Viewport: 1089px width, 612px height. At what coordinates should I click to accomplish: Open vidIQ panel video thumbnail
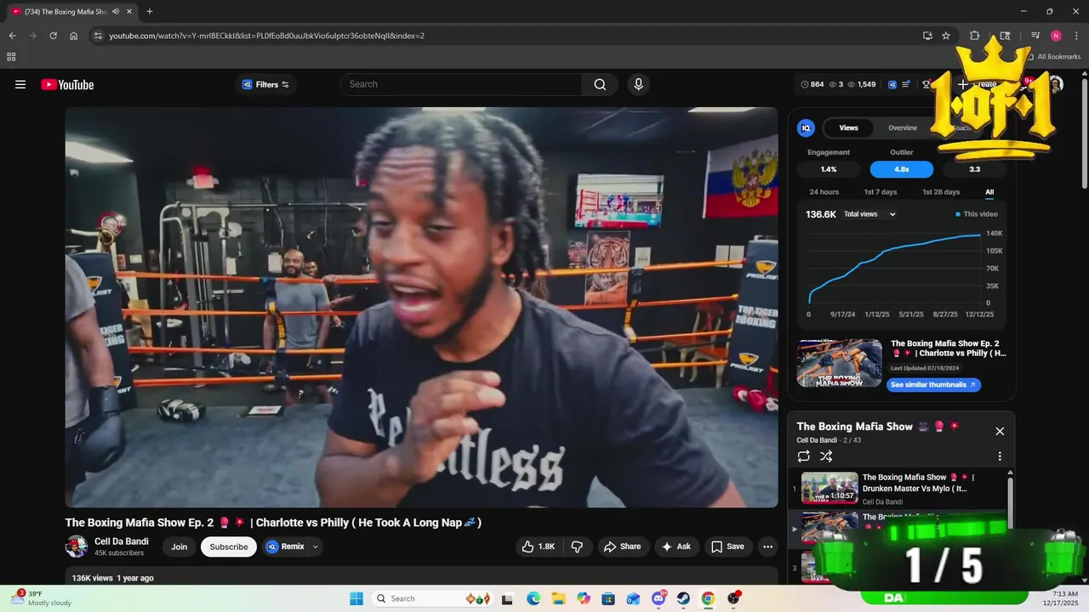tap(840, 363)
